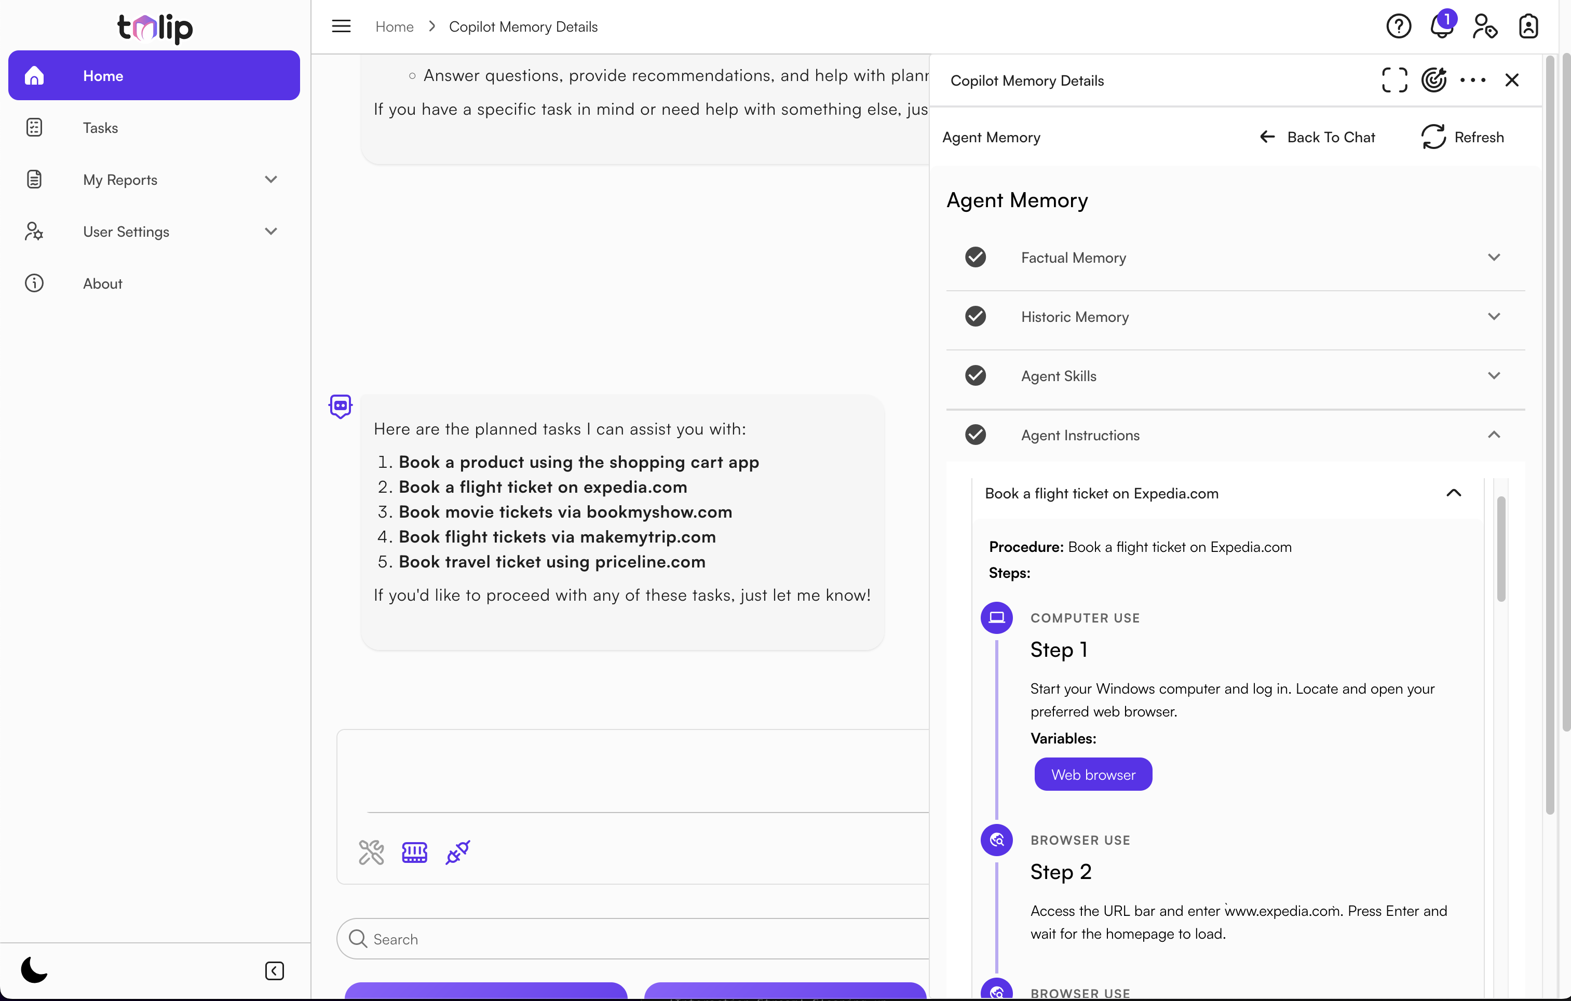Open About in sidebar
Viewport: 1571px width, 1001px height.
click(154, 283)
